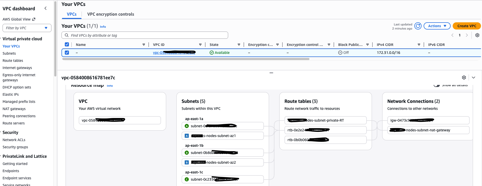
Task: Toggle Show all details switch
Action: point(437,85)
